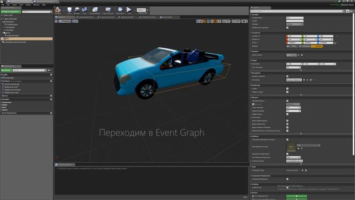The image size is (355, 200).
Task: Add new Event Dispatcher with plus icon
Action: point(51,113)
